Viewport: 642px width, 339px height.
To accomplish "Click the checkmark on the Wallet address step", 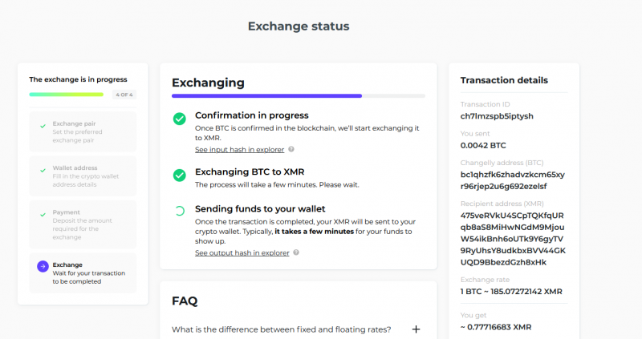I will click(x=42, y=169).
